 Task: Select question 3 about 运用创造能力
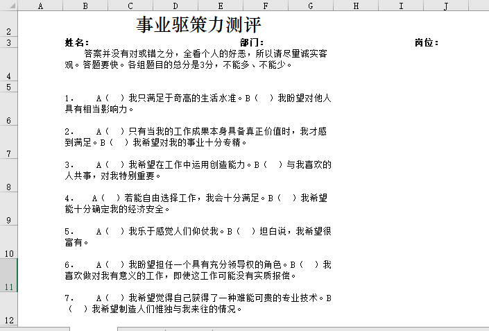tap(198, 170)
